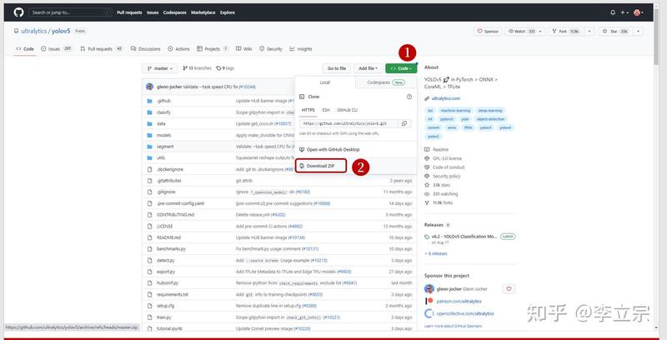Open the 13 branches link
Image resolution: width=667 pixels, height=340 pixels.
click(197, 68)
